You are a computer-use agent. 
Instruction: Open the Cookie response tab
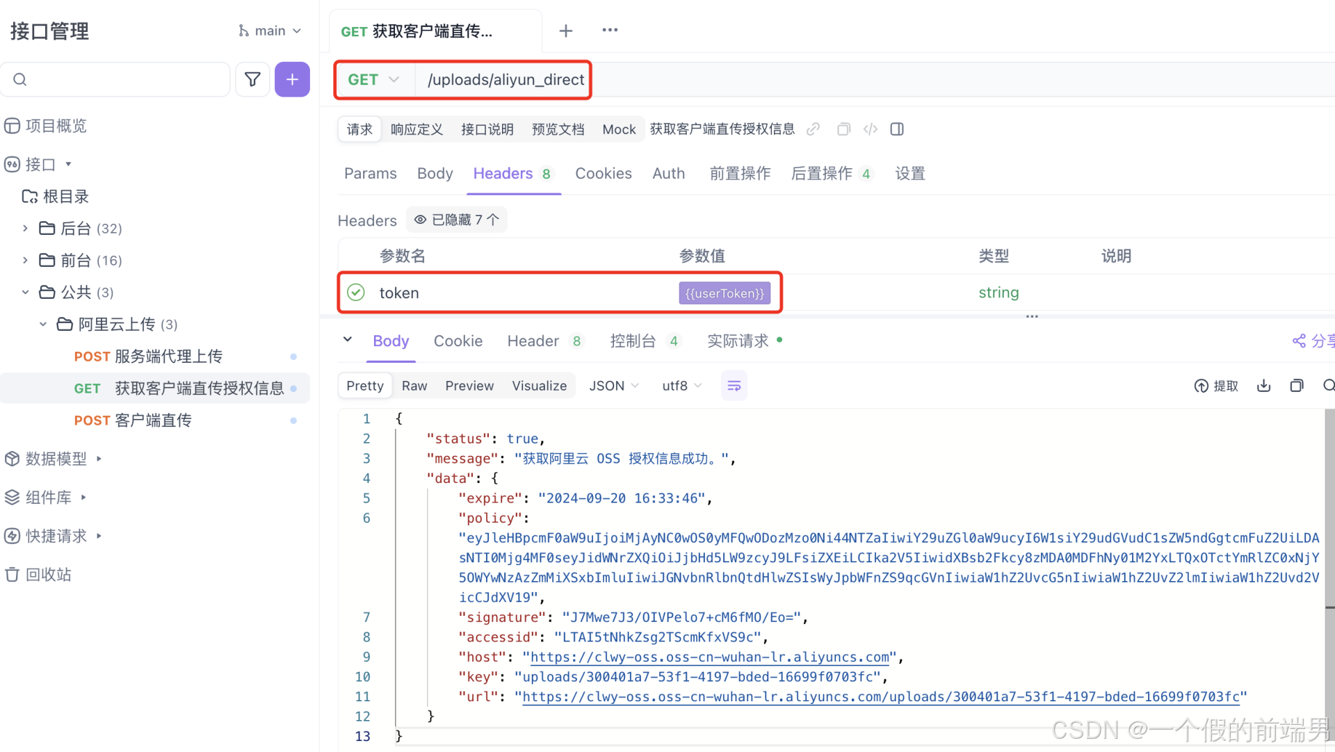pyautogui.click(x=458, y=341)
